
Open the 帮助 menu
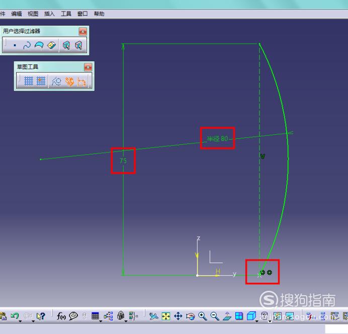tap(99, 14)
